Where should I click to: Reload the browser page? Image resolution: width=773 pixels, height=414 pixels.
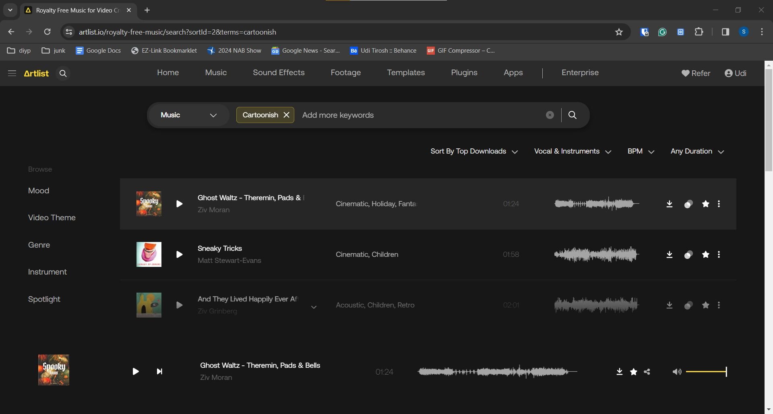47,32
